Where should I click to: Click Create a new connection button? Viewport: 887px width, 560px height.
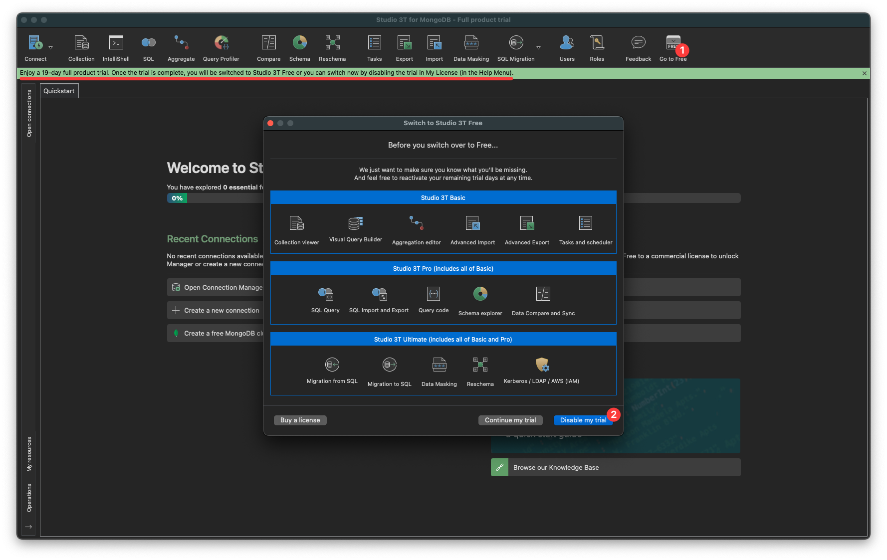(x=216, y=310)
